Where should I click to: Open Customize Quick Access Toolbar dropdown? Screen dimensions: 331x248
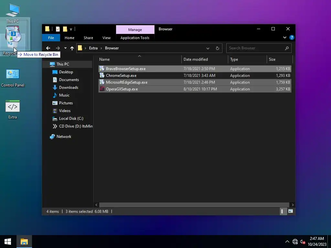(x=71, y=29)
